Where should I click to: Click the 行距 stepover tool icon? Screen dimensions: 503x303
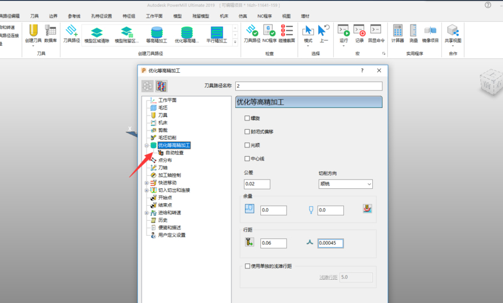(249, 242)
